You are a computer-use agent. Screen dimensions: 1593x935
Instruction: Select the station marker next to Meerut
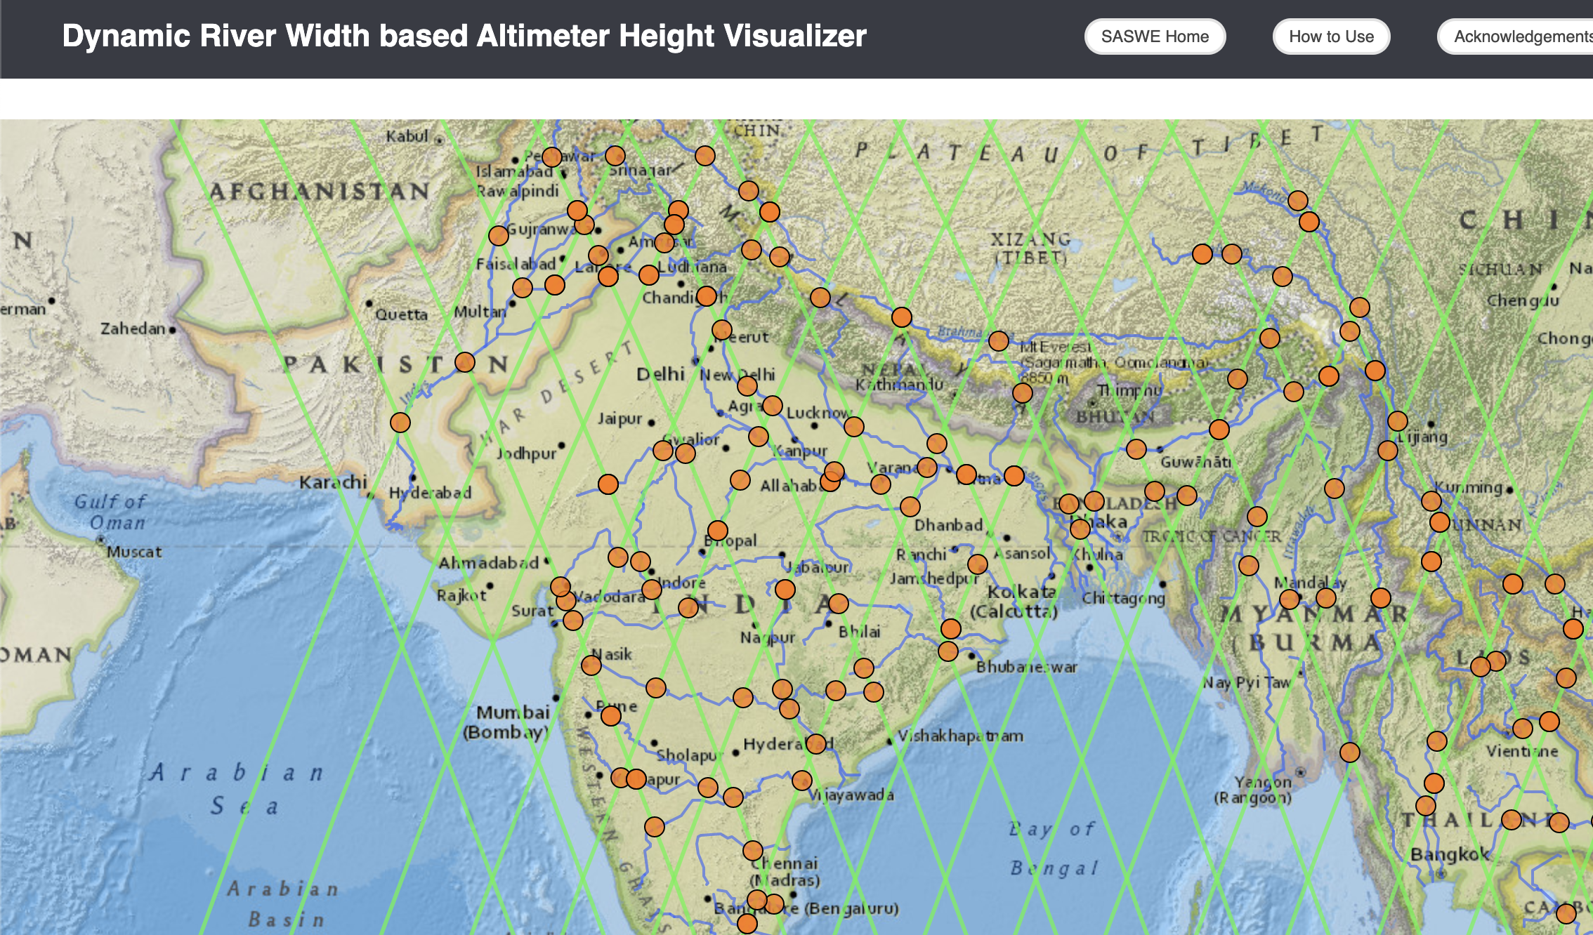click(x=722, y=330)
